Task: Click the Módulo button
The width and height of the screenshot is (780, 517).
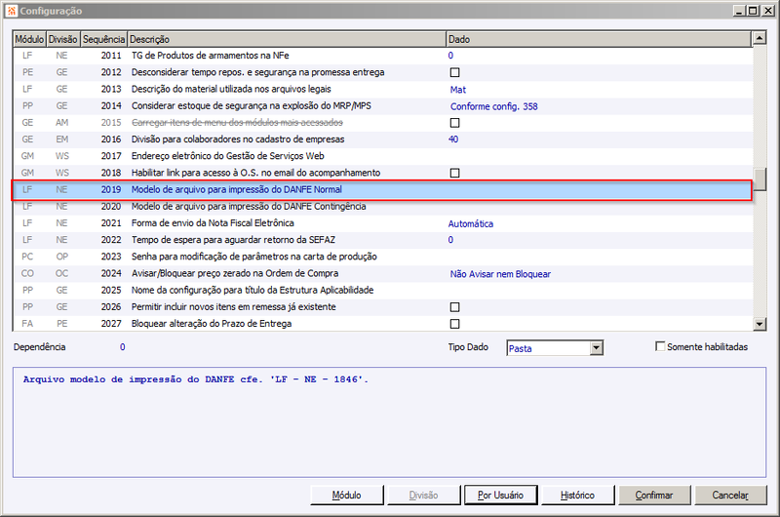Action: tap(347, 496)
